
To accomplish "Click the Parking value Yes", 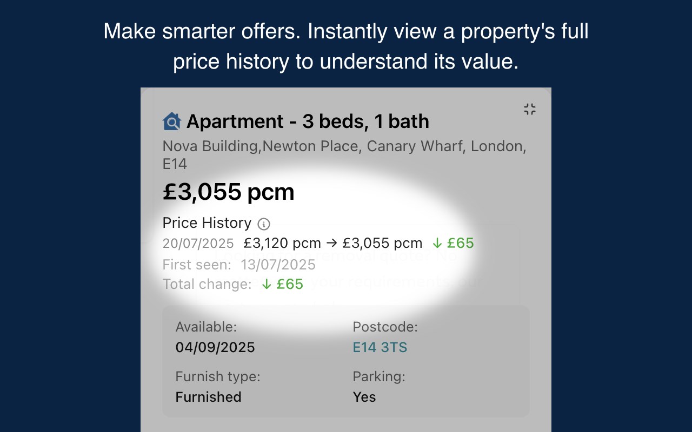I will pyautogui.click(x=364, y=397).
